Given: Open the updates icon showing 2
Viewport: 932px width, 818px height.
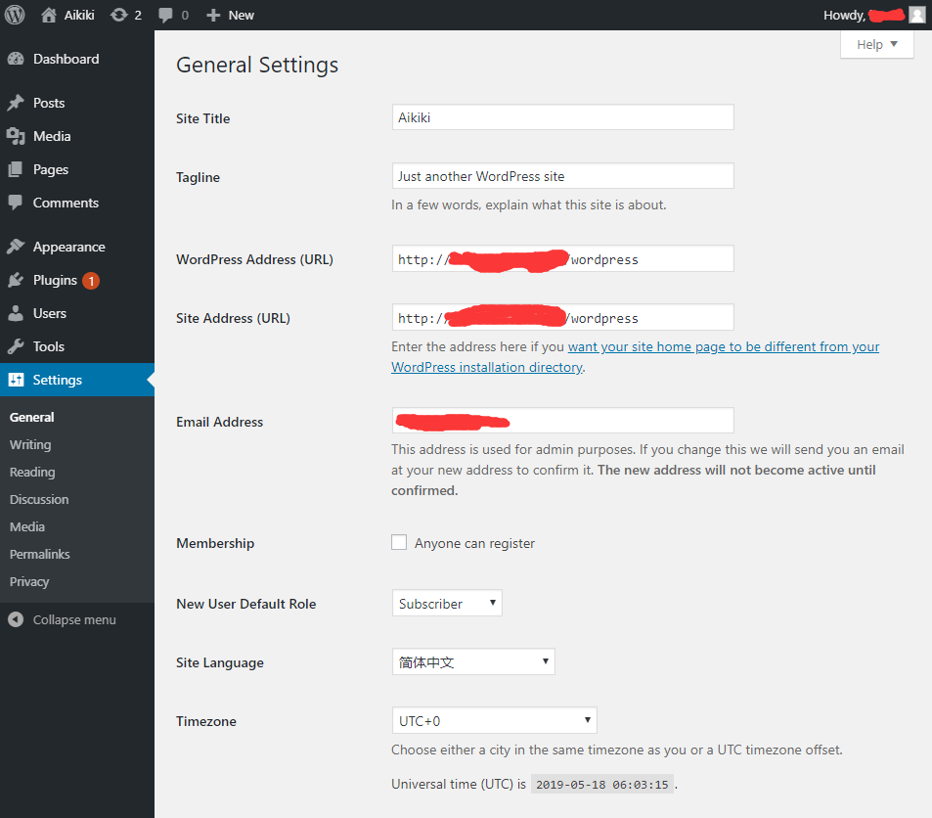Looking at the screenshot, I should pos(119,15).
